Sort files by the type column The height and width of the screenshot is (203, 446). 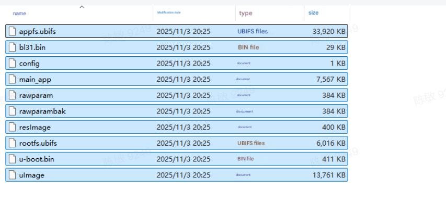(x=245, y=14)
